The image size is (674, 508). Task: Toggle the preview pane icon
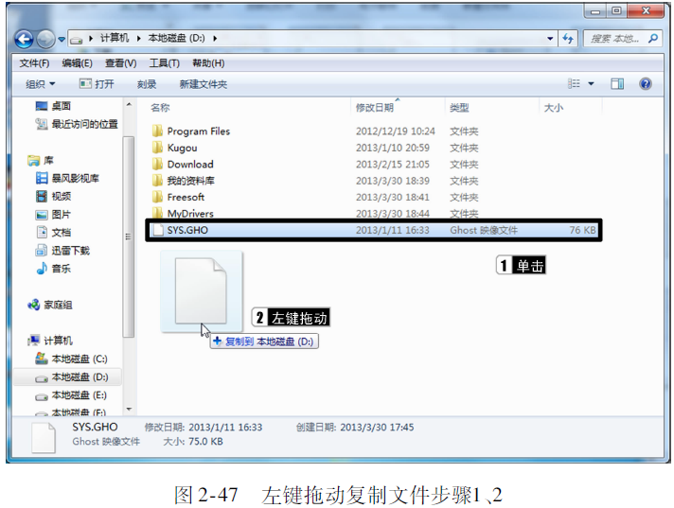pos(617,83)
